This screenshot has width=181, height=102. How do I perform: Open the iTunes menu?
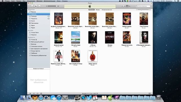[7, 1]
